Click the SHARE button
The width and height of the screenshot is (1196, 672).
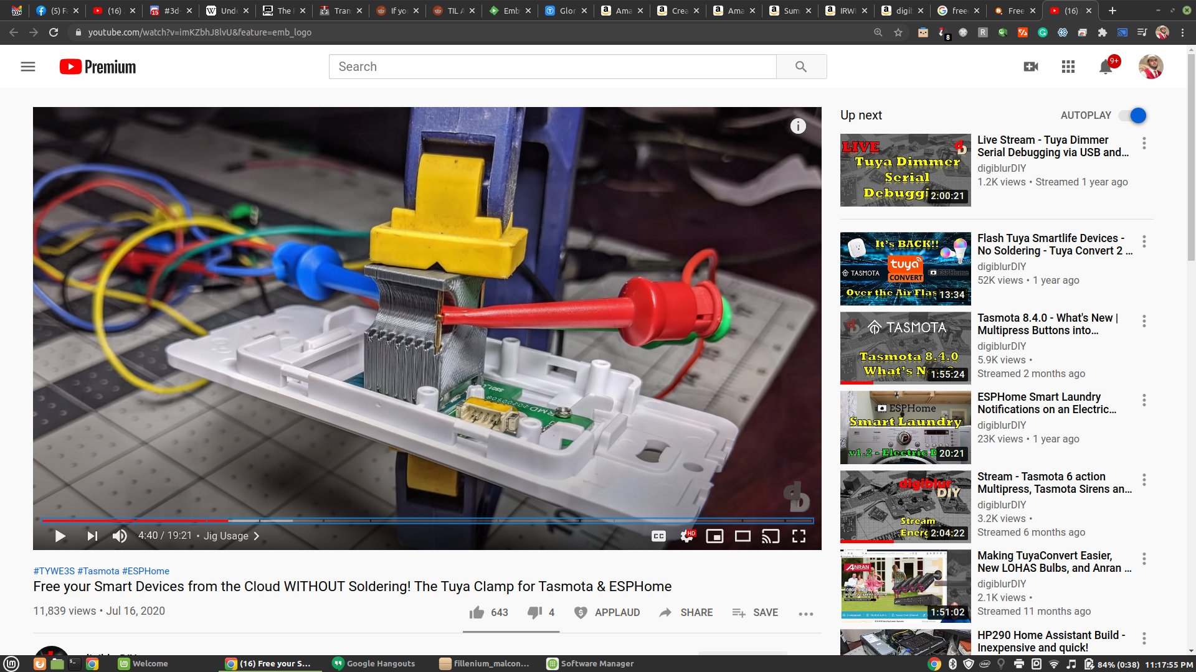686,612
